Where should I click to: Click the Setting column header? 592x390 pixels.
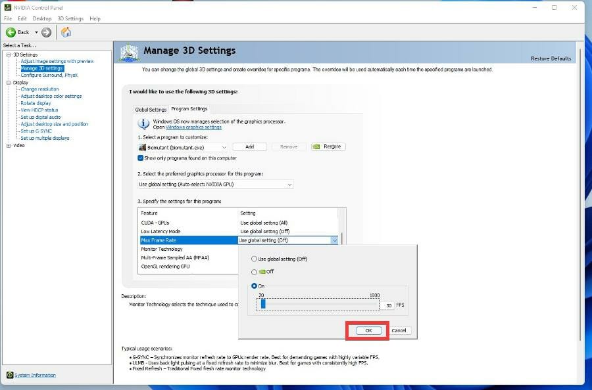click(x=248, y=213)
